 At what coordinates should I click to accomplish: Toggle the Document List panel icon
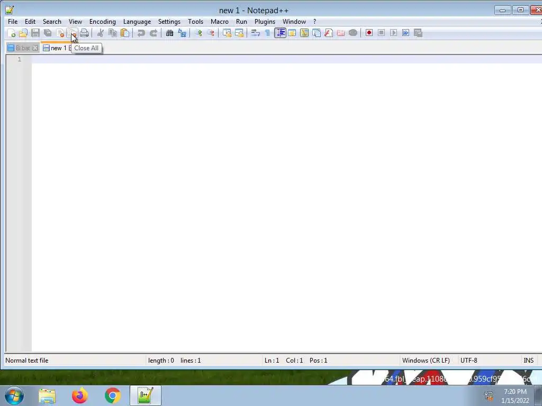click(317, 33)
